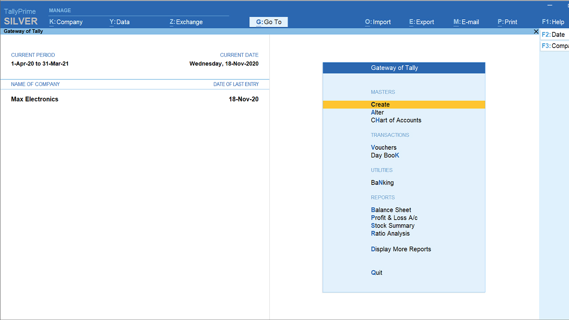569x320 pixels.
Task: Click the G: Go To button
Action: (268, 22)
